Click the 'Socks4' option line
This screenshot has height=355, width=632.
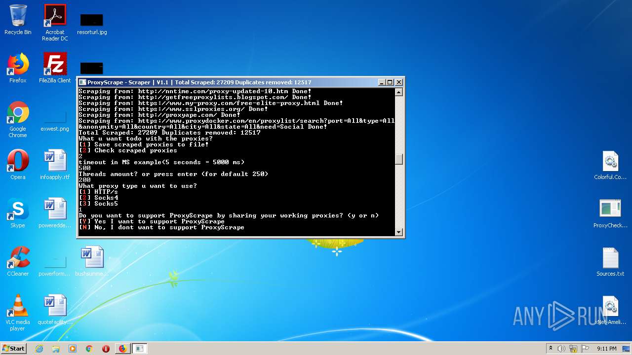[98, 198]
